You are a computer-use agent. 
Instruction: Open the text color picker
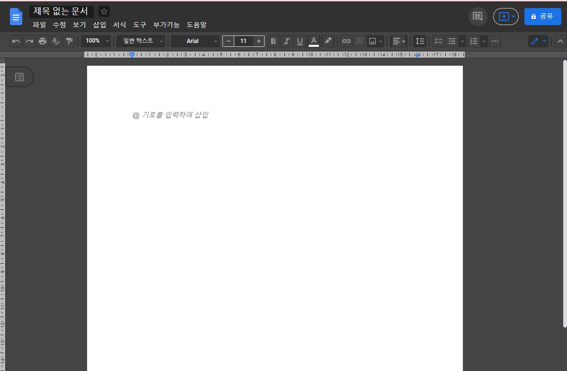coord(314,41)
